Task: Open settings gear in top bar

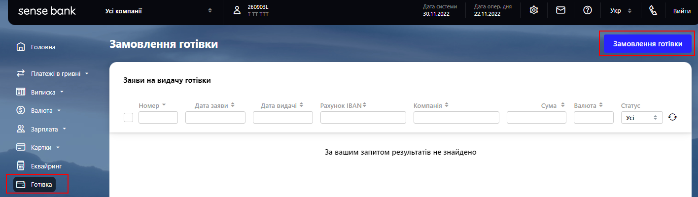Action: [x=533, y=10]
